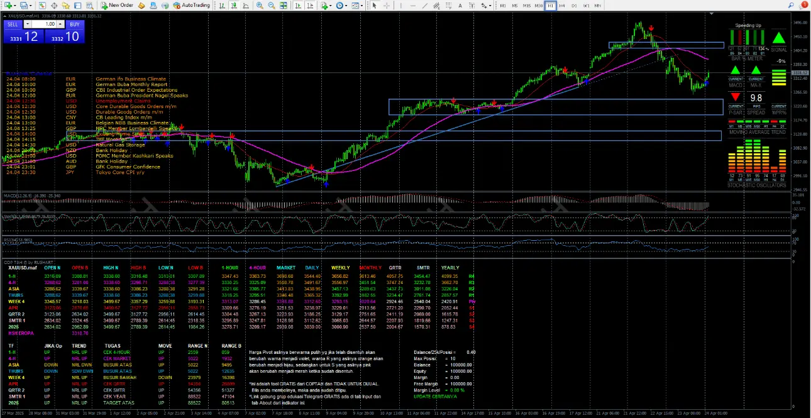Screen dimensions: 811x418
Task: Open the Data Window panel
Action: (x=54, y=5)
